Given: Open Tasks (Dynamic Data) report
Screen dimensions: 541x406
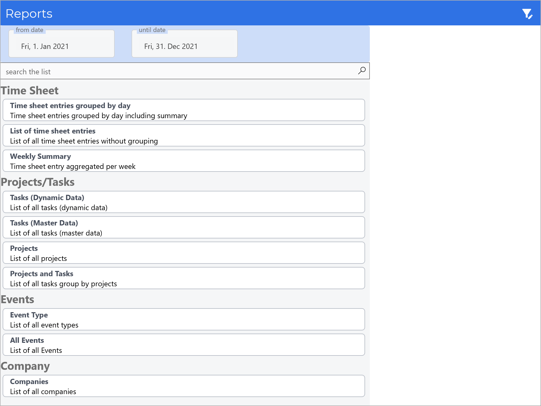Looking at the screenshot, I should [184, 202].
